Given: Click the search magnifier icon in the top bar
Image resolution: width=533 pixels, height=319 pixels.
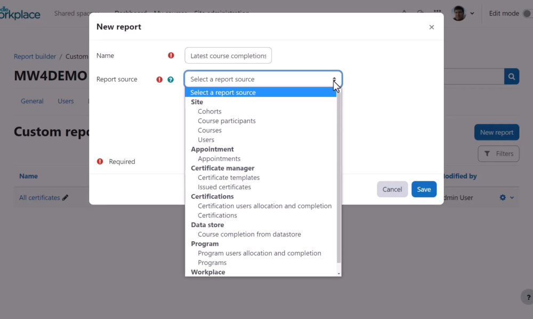Looking at the screenshot, I should (420, 12).
